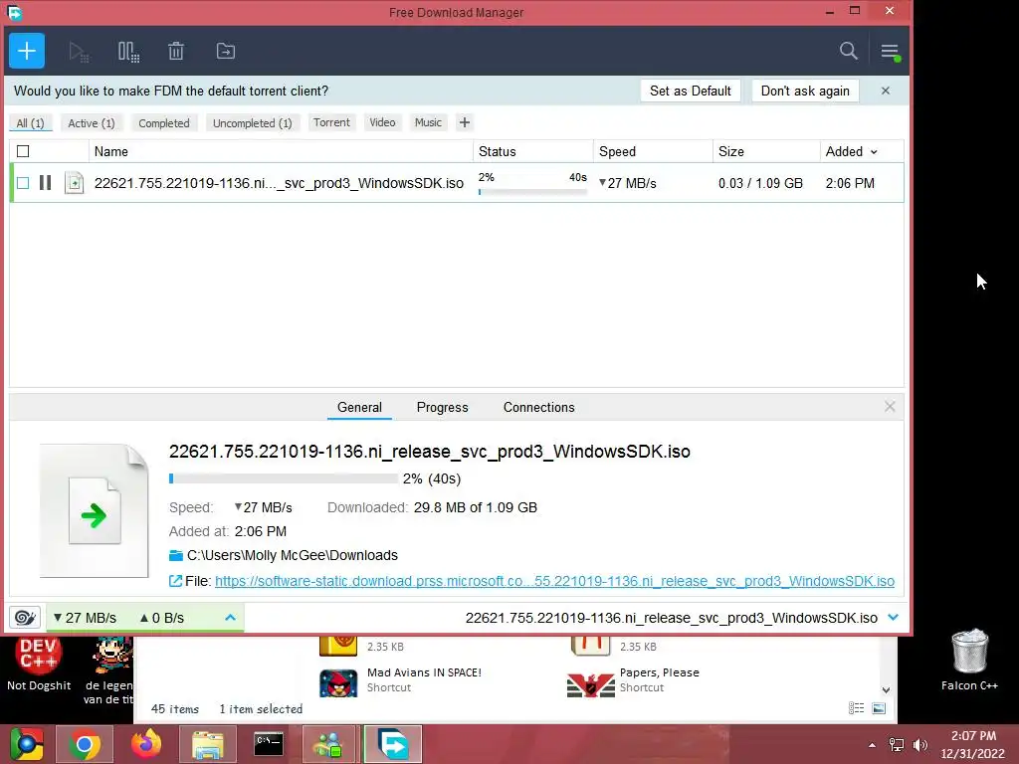Click the delete trash toolbar icon
The width and height of the screenshot is (1019, 764).
[x=176, y=51]
